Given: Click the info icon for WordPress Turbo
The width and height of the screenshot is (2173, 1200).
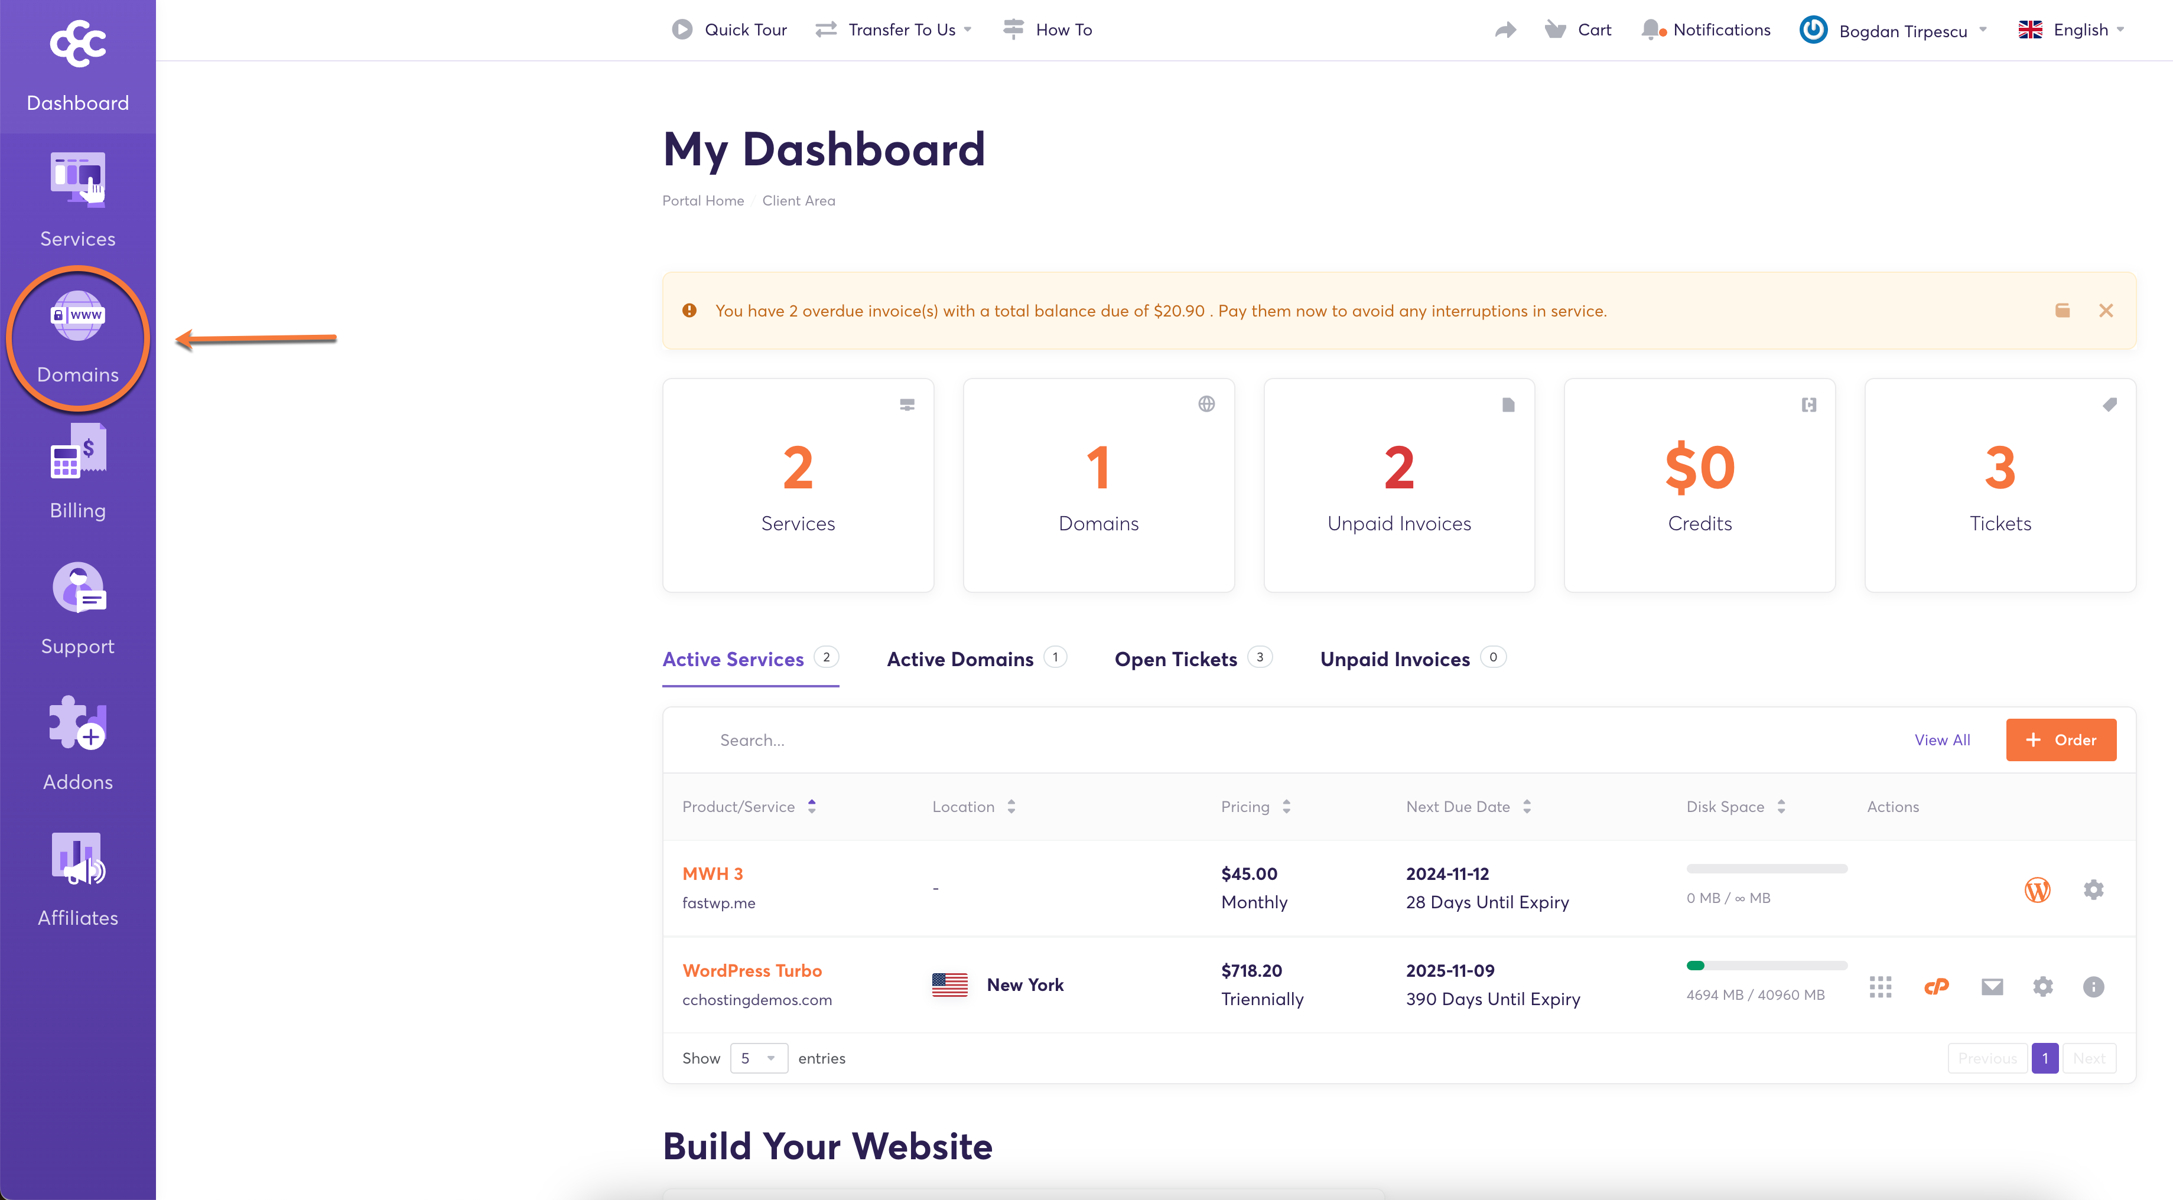Looking at the screenshot, I should tap(2093, 986).
